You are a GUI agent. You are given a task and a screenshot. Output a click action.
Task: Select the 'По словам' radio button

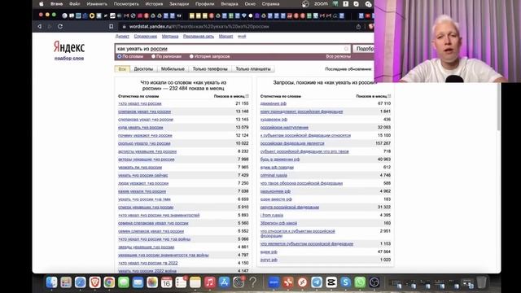120,56
